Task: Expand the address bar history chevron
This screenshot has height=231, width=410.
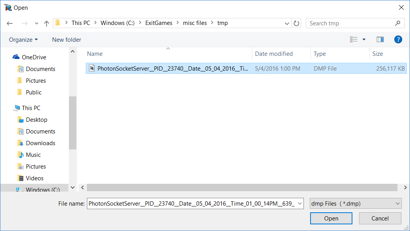Action: [x=287, y=23]
